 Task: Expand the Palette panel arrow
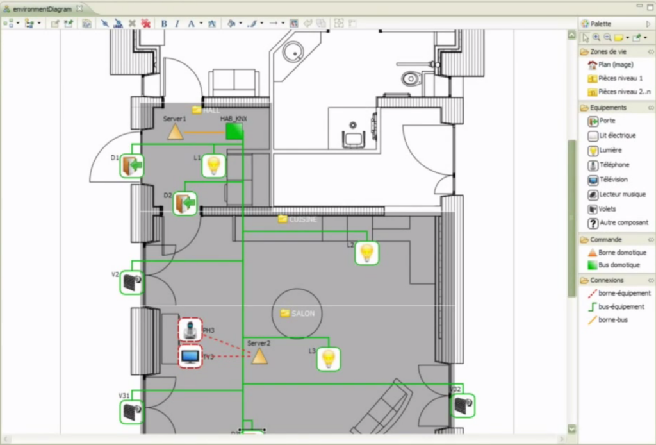pos(647,23)
